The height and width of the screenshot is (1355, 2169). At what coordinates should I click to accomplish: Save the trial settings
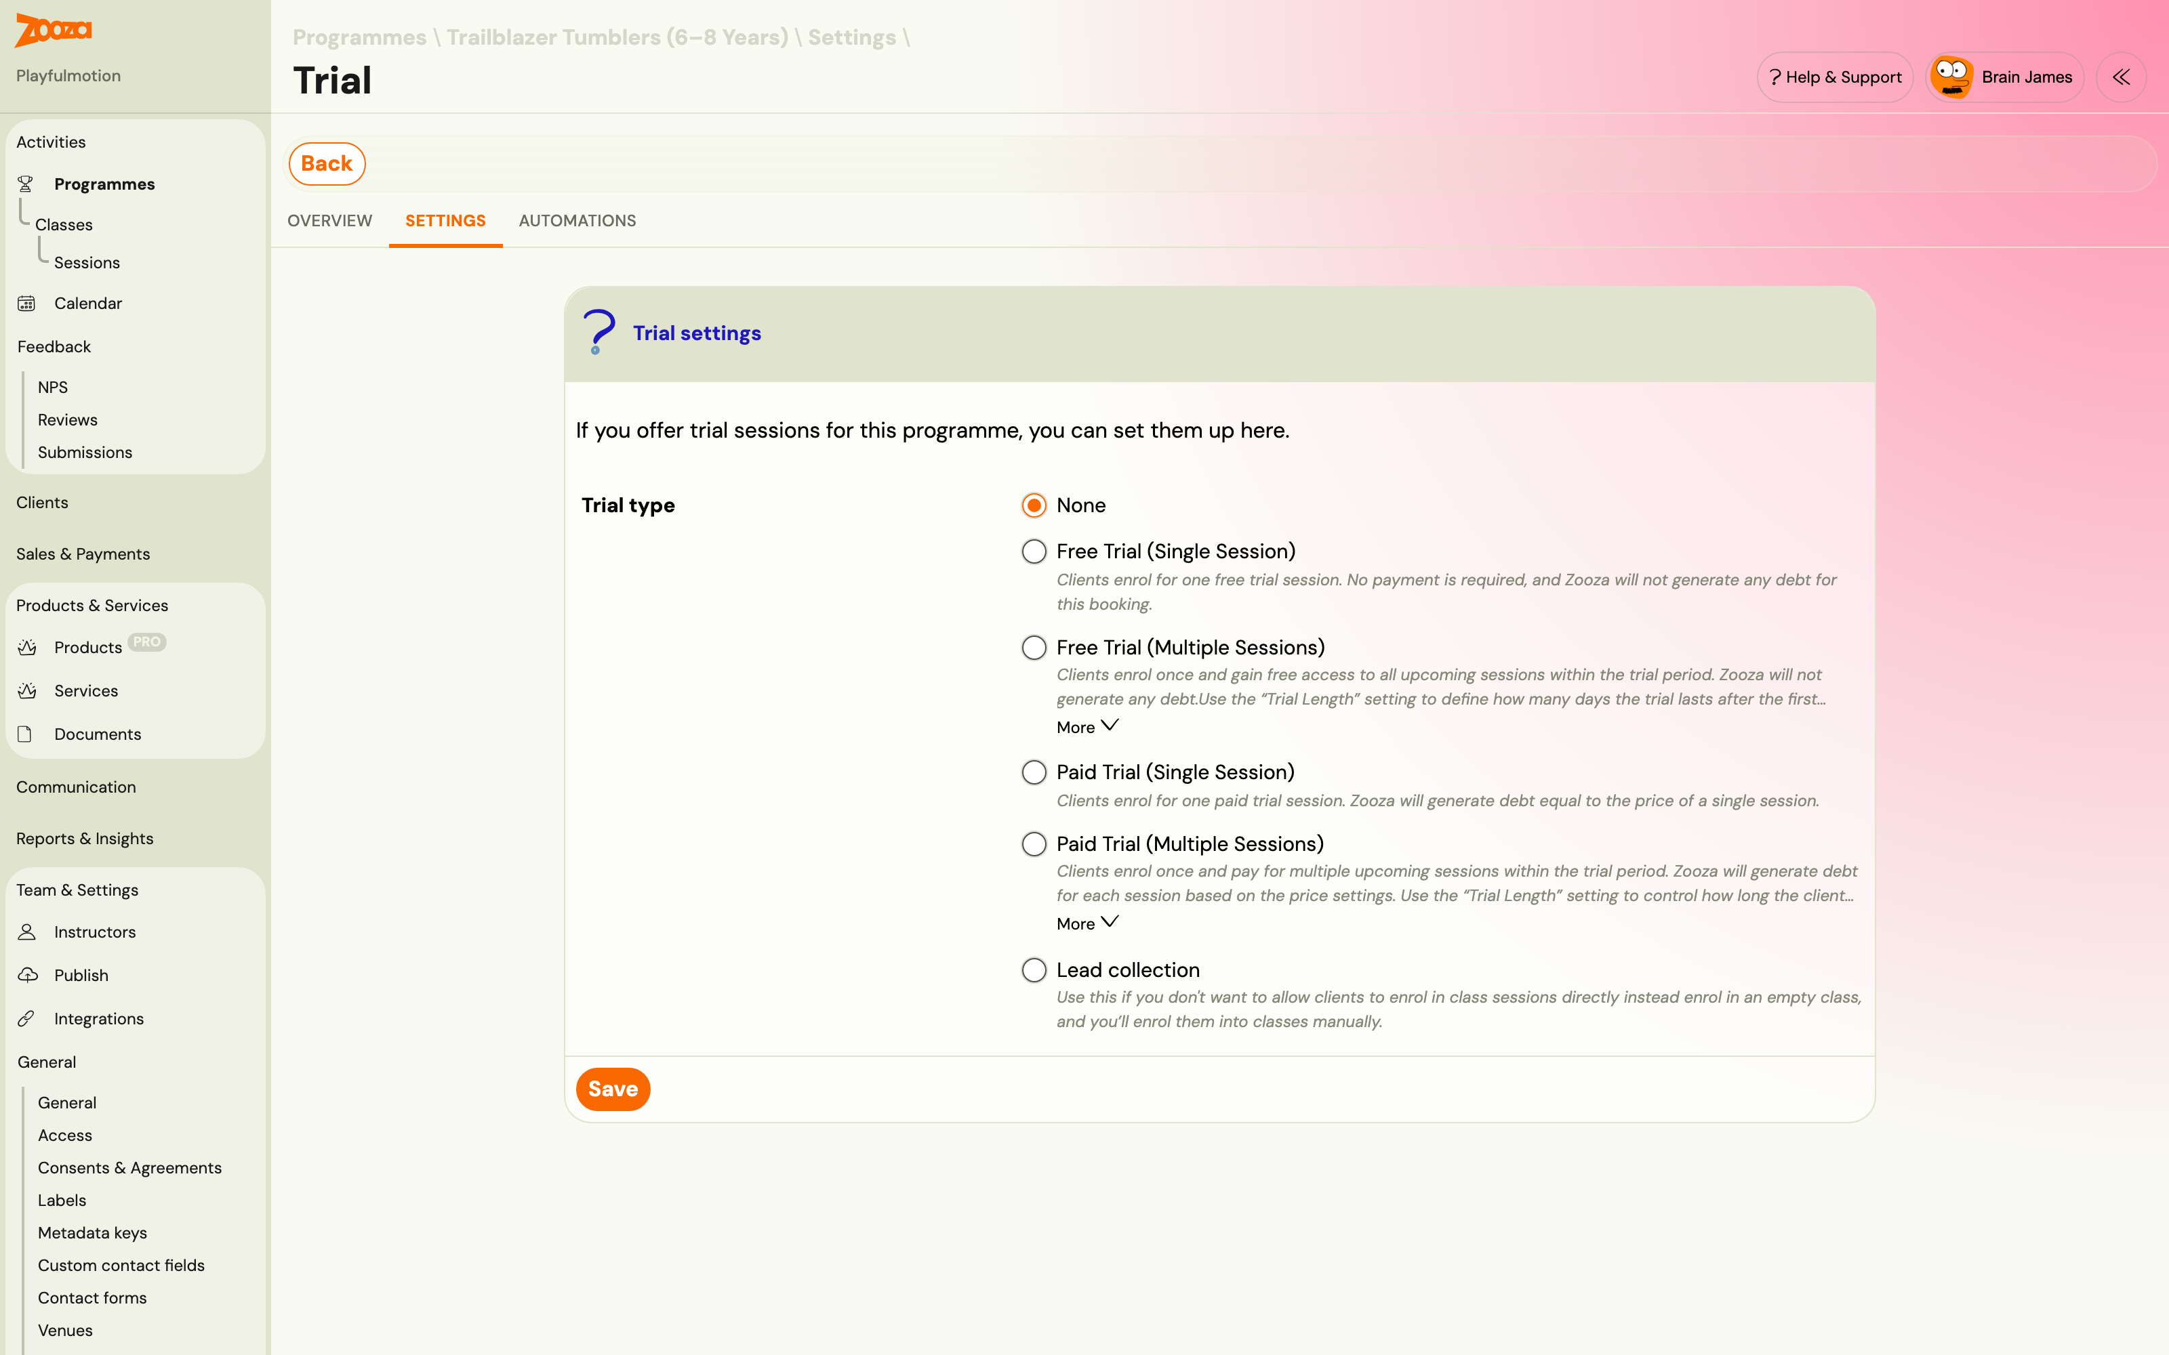point(613,1089)
